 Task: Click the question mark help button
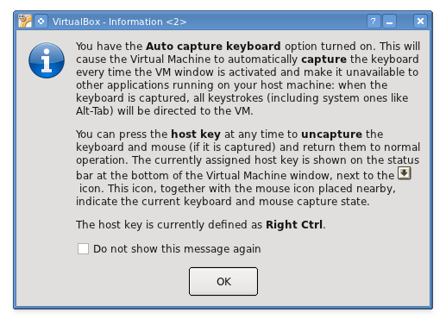pyautogui.click(x=374, y=22)
